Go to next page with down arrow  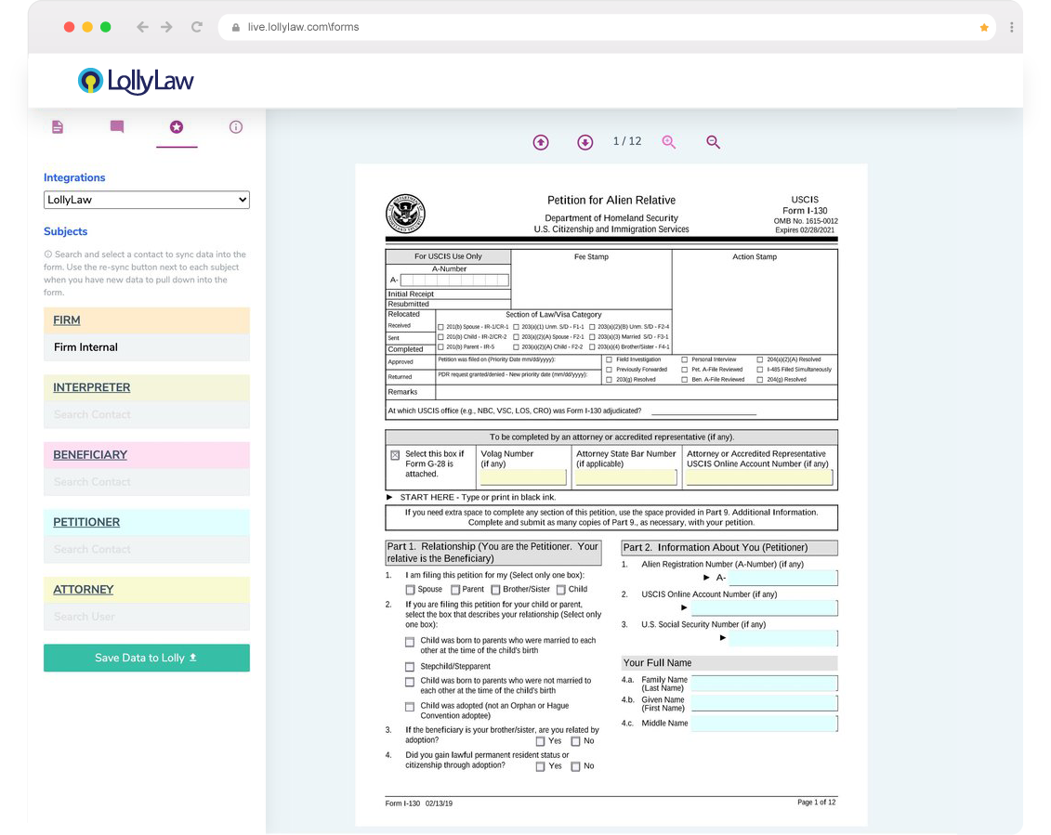click(585, 142)
